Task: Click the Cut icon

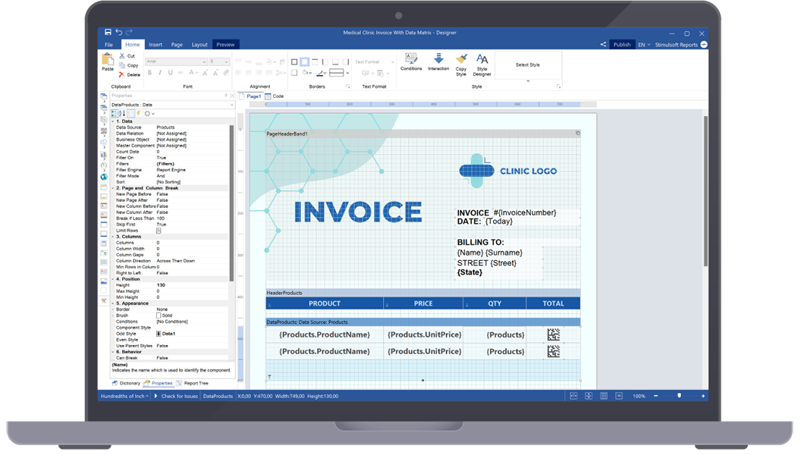Action: [122, 56]
